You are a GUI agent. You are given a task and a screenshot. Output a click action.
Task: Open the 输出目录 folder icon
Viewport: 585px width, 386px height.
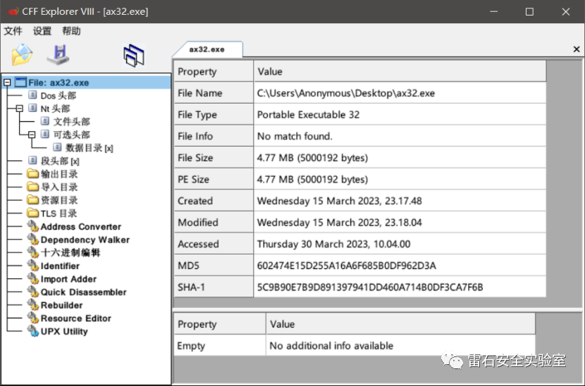click(x=33, y=173)
